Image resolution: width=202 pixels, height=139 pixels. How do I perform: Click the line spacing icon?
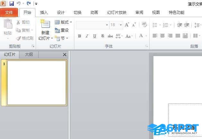[197, 25]
